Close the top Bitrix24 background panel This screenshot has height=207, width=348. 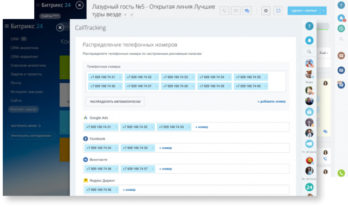coord(80,5)
